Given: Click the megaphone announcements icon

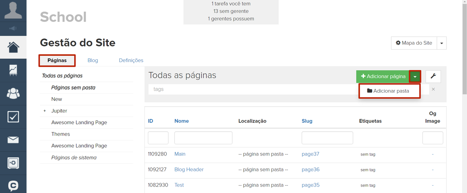Looking at the screenshot, I should (x=13, y=28).
